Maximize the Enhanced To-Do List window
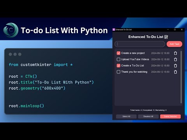 click(x=175, y=30)
